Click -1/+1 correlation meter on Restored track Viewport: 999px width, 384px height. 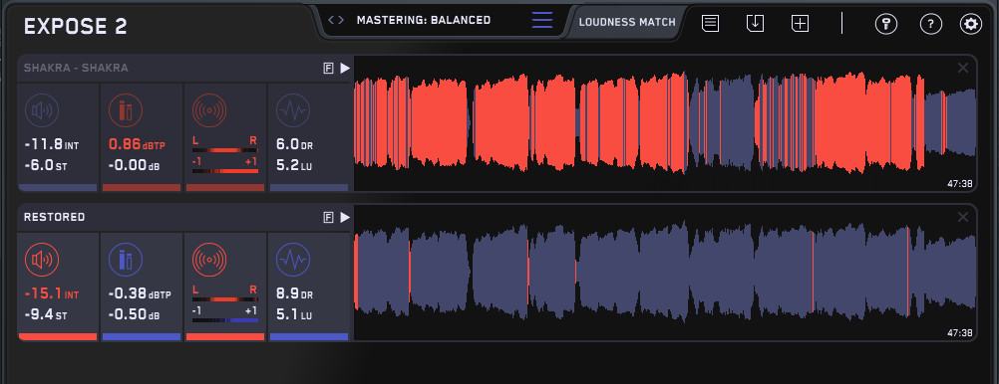(225, 315)
